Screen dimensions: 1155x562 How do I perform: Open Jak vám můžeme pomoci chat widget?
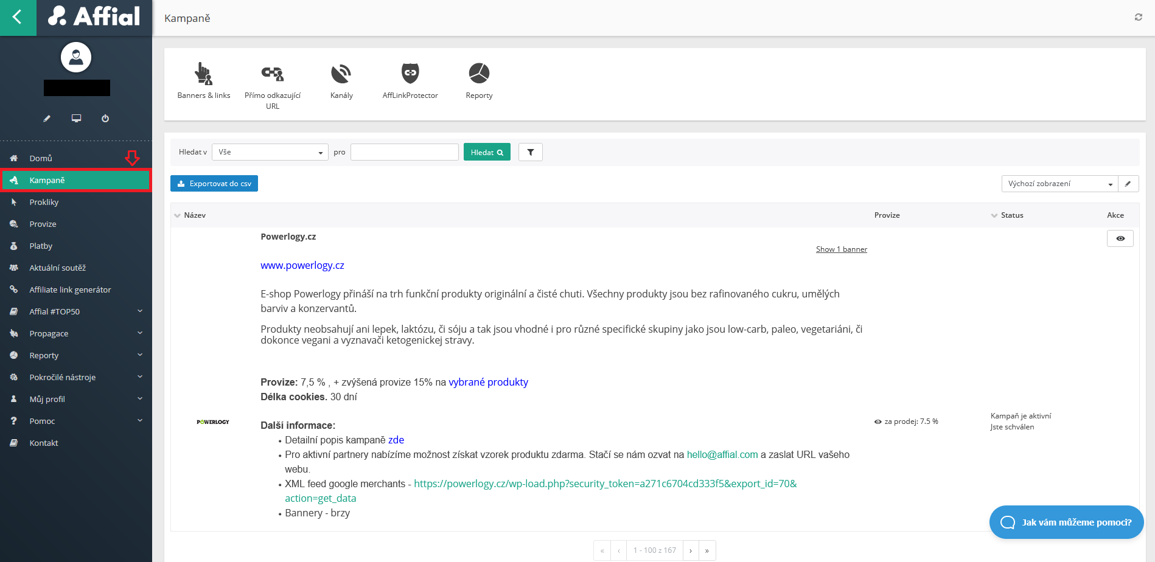coord(1066,522)
